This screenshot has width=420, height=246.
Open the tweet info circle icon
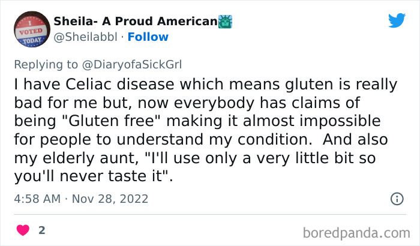pos(397,198)
